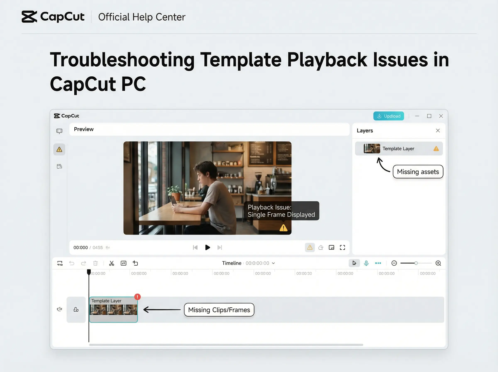Viewport: 498px width, 372px height.
Task: Click the warning indicator below the preview
Action: tap(310, 247)
